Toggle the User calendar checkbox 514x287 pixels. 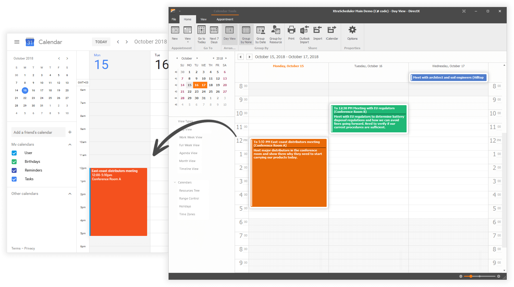14,153
